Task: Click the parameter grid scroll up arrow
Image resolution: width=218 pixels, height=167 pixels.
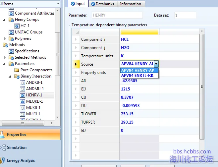Action: (x=202, y=31)
